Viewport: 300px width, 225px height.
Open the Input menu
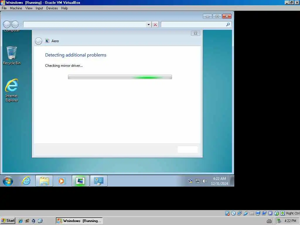coord(39,8)
